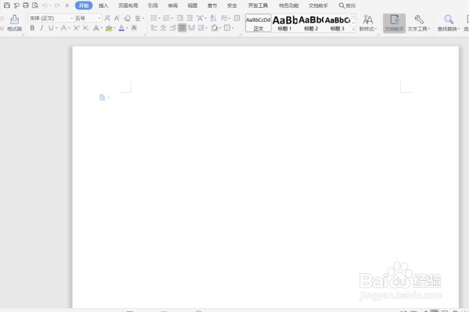The width and height of the screenshot is (469, 312).
Task: Open the 页面布局 ribbon tab
Action: tap(128, 5)
